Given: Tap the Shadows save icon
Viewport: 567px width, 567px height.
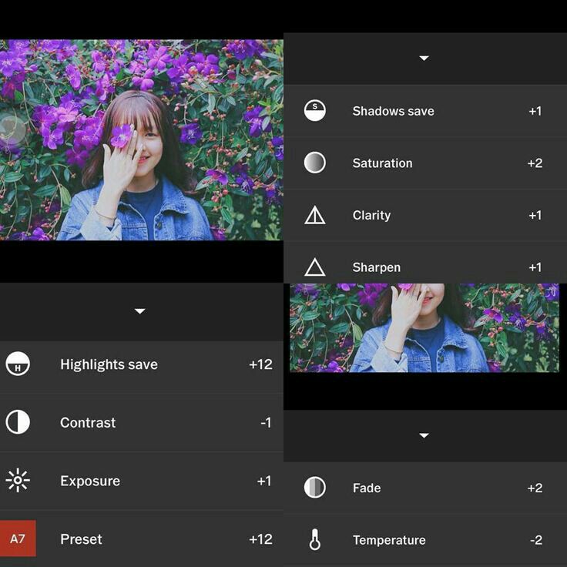Looking at the screenshot, I should pos(315,111).
